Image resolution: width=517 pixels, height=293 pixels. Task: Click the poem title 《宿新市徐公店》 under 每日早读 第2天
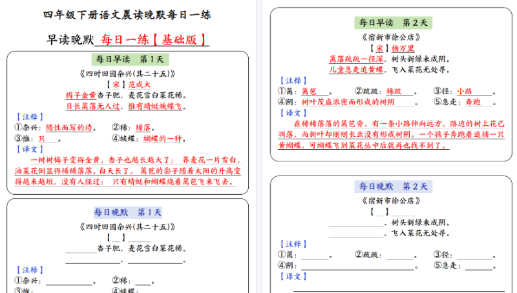(391, 37)
